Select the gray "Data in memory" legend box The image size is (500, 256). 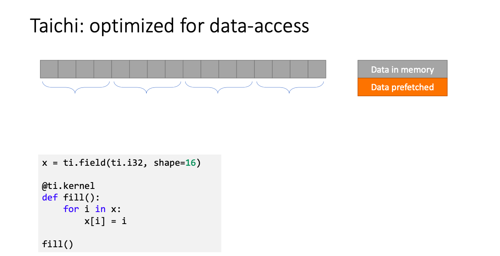[x=402, y=69]
